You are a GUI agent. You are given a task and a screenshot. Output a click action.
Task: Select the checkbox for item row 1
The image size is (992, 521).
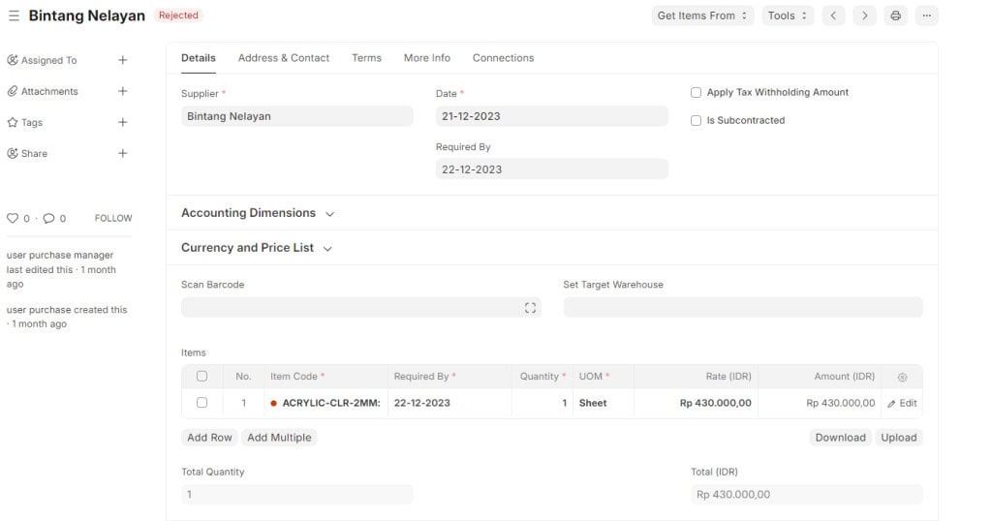point(201,403)
